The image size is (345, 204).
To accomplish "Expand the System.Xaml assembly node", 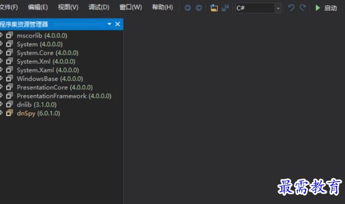I will (1, 70).
